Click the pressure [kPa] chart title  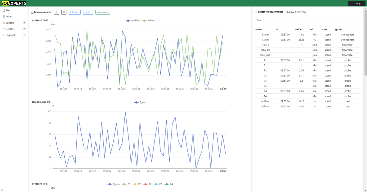click(x=40, y=184)
